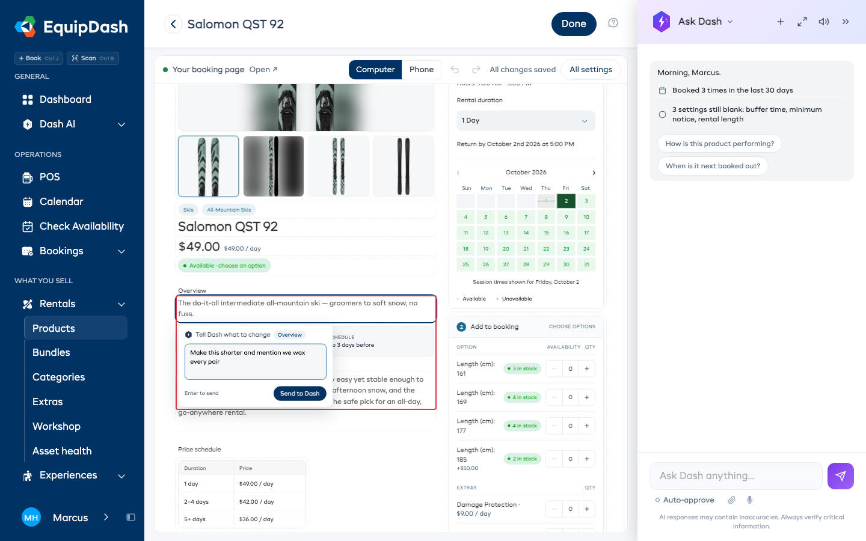
Task: Select October 15 on the calendar
Action: coord(546,233)
